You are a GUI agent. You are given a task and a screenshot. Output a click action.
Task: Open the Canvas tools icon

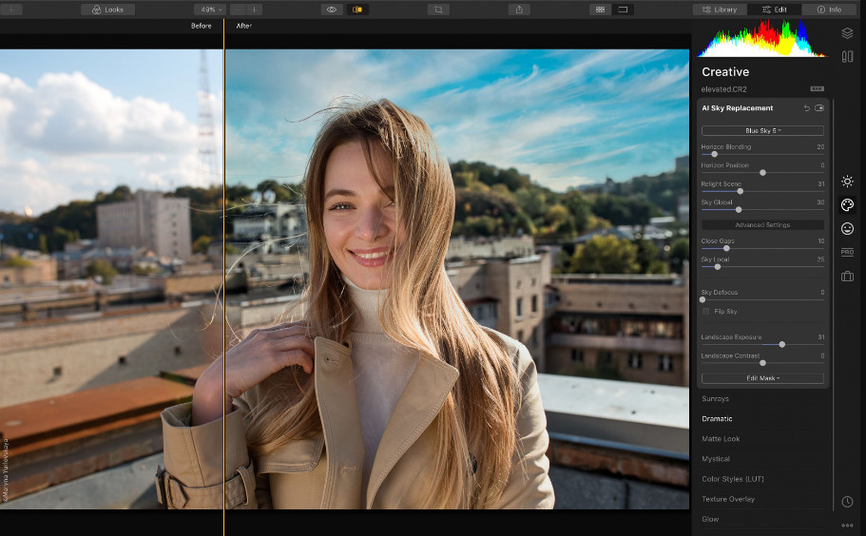[x=847, y=56]
